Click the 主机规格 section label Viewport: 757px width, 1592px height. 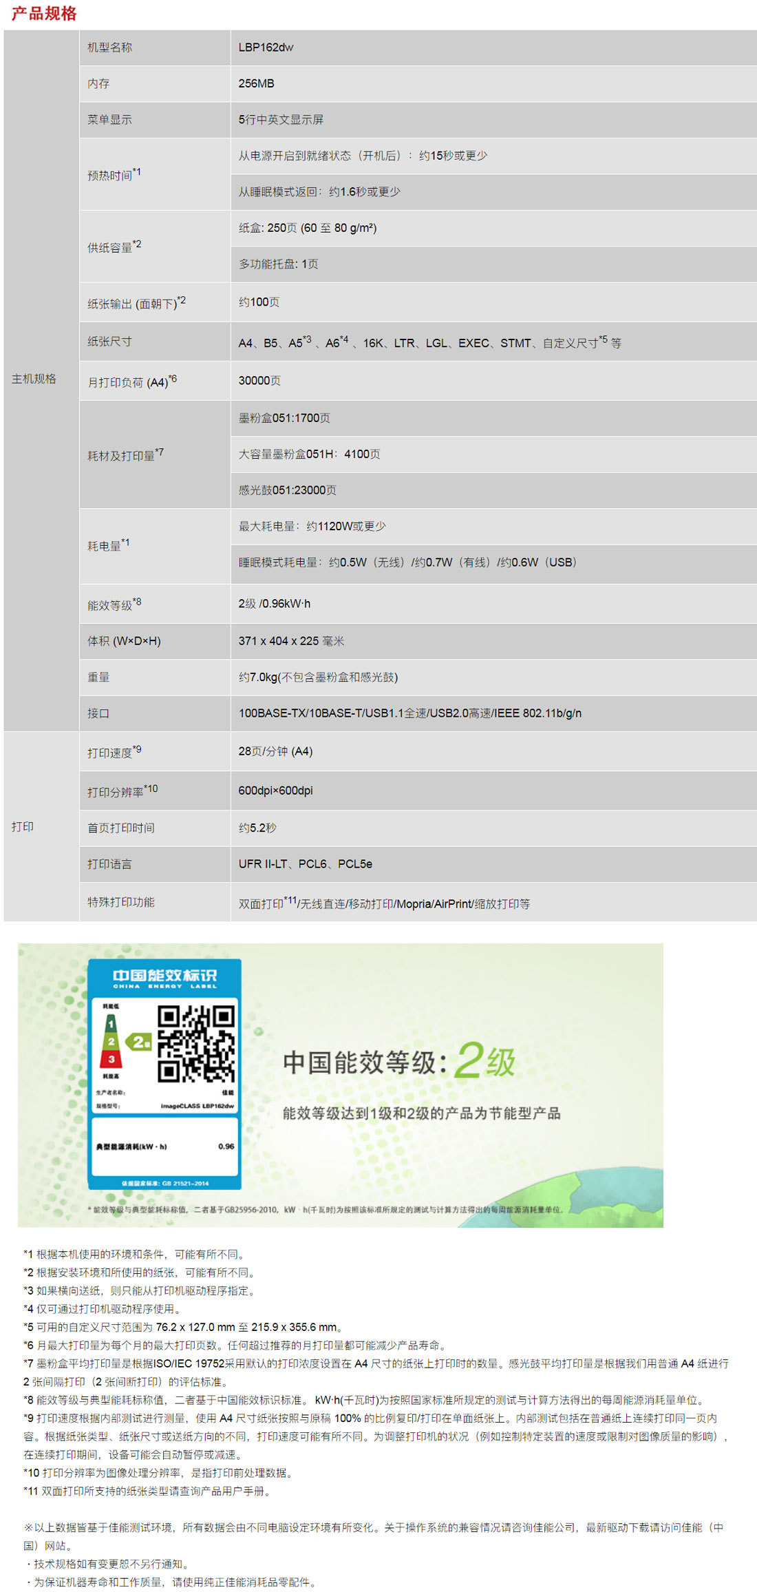[34, 379]
